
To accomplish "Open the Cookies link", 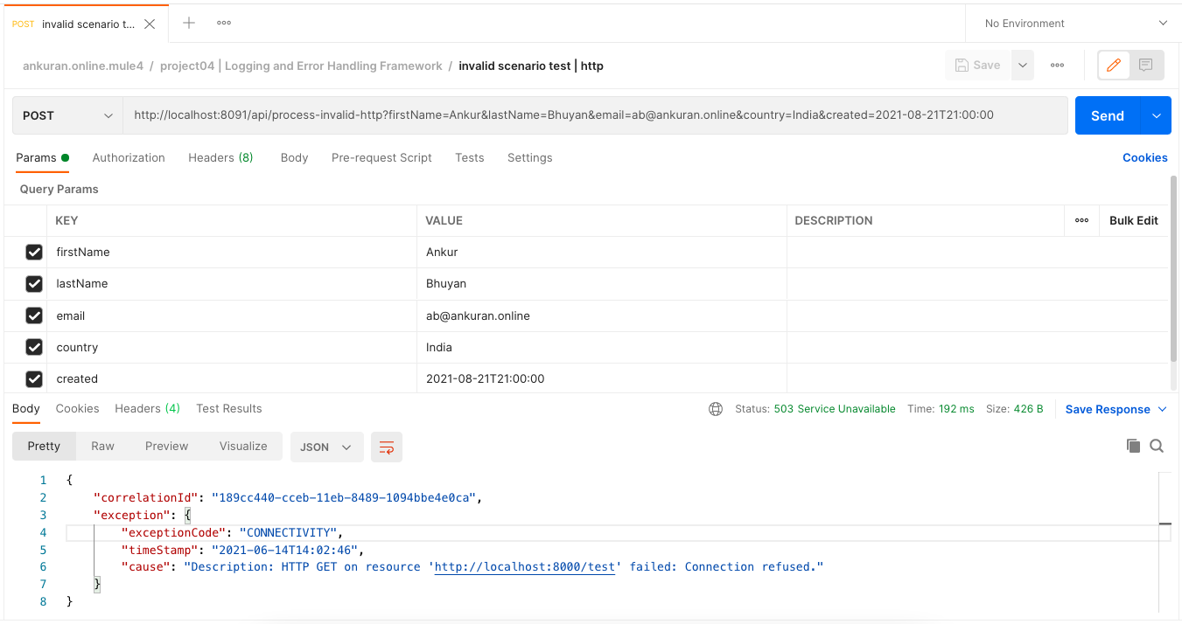I will [1144, 158].
